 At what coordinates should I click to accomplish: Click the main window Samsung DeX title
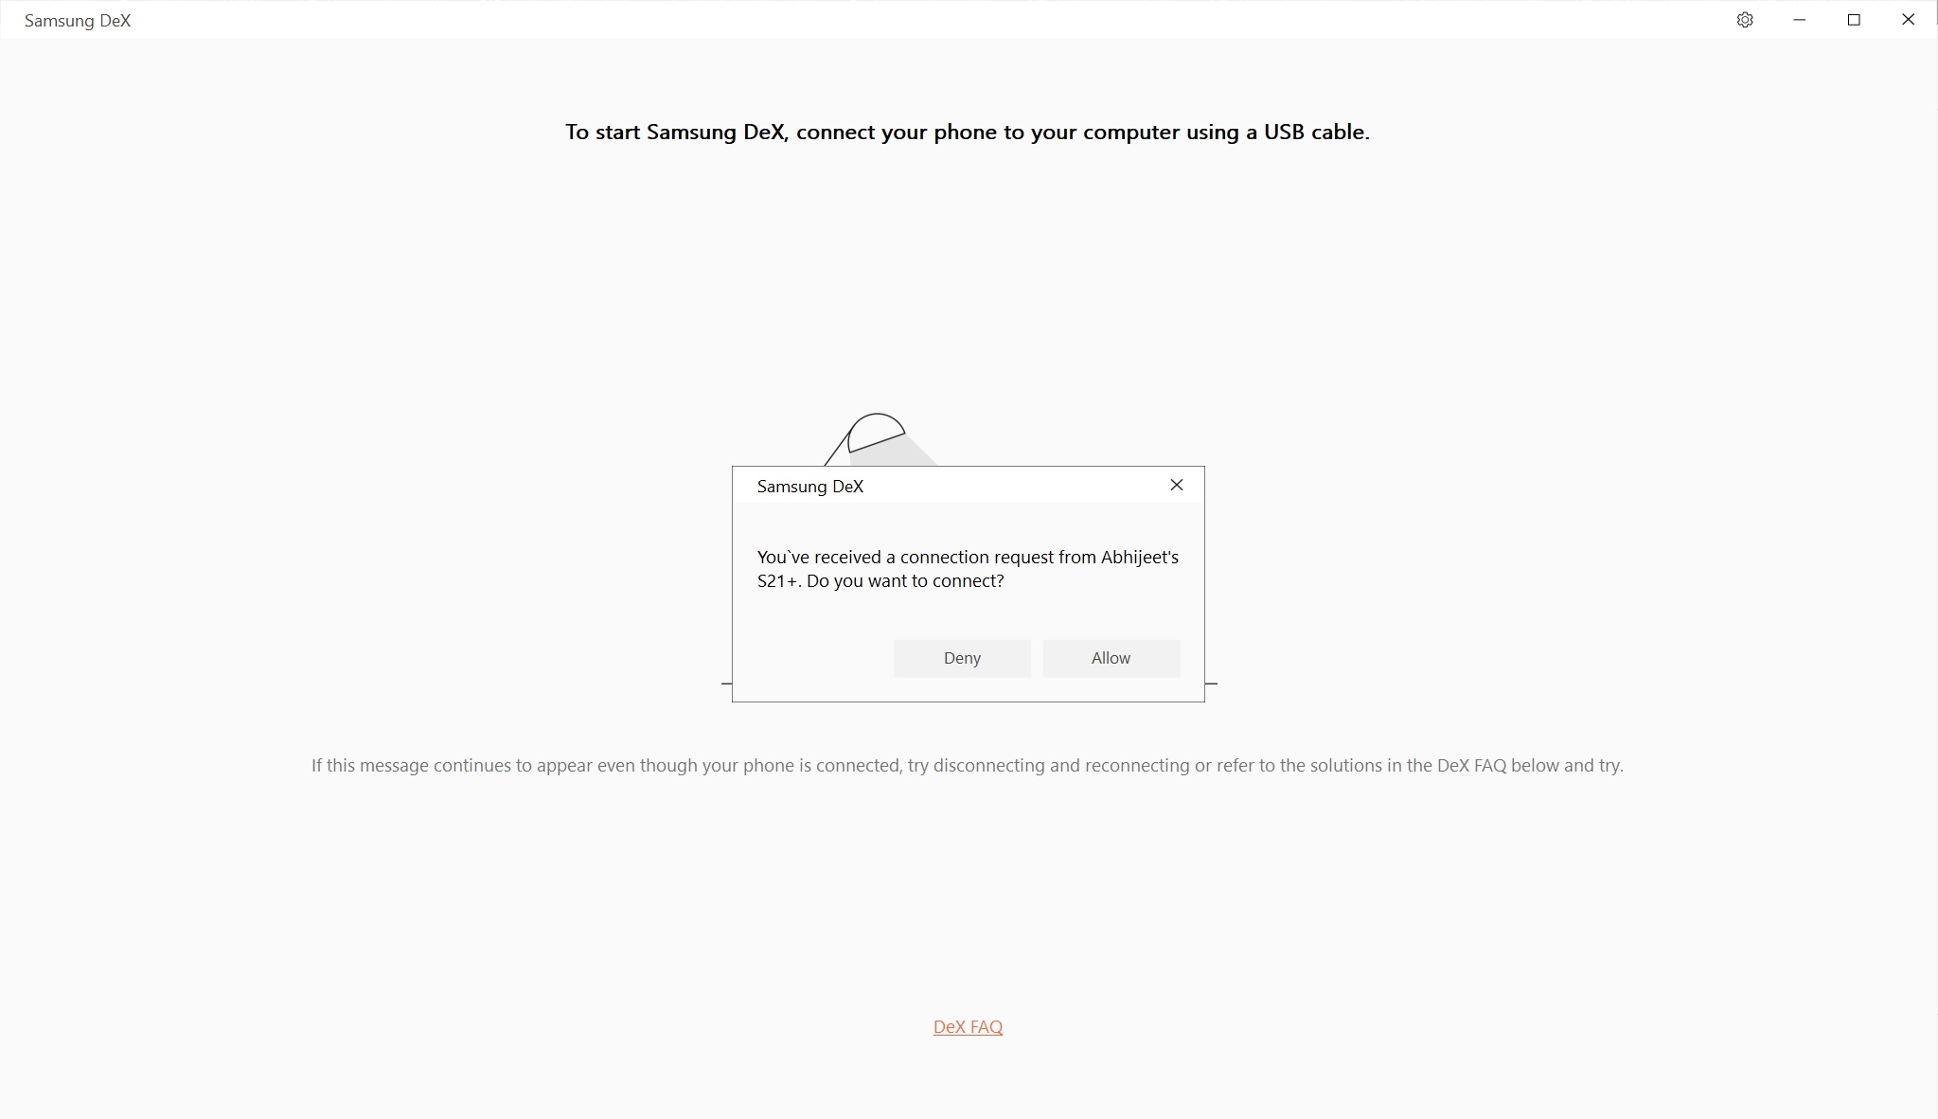coord(78,21)
